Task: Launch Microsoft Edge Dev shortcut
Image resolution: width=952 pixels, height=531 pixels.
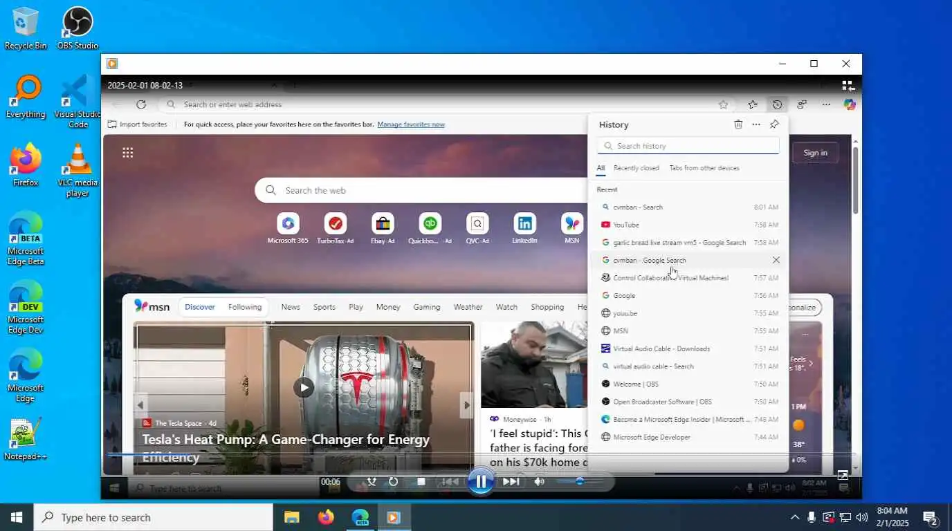Action: [26, 307]
